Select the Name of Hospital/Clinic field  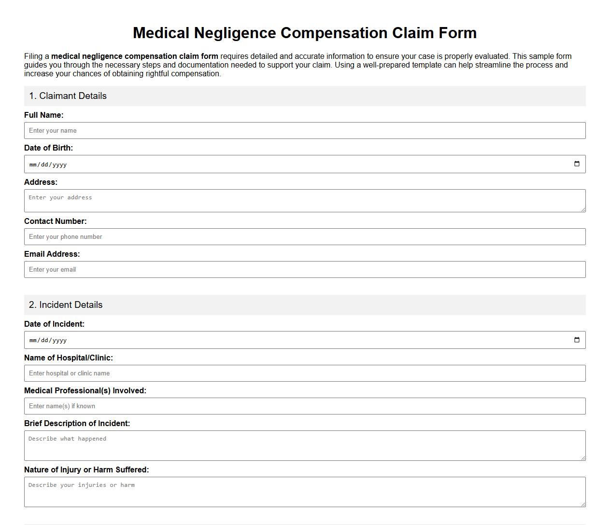tap(304, 373)
